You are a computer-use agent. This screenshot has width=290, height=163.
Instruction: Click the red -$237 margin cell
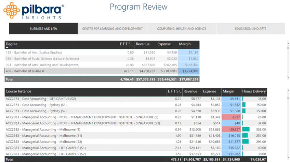[232, 117]
